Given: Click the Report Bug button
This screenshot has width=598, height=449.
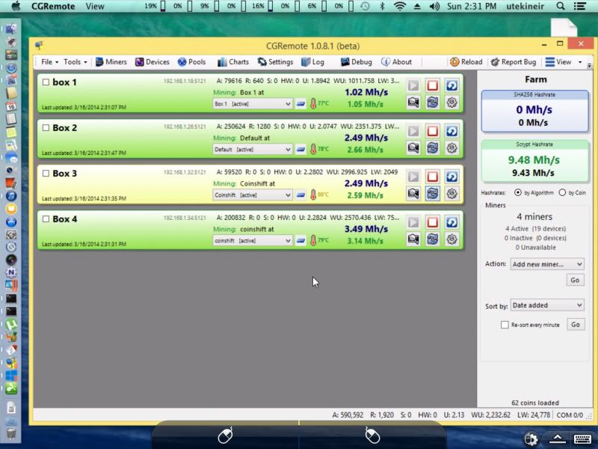Looking at the screenshot, I should (x=514, y=62).
